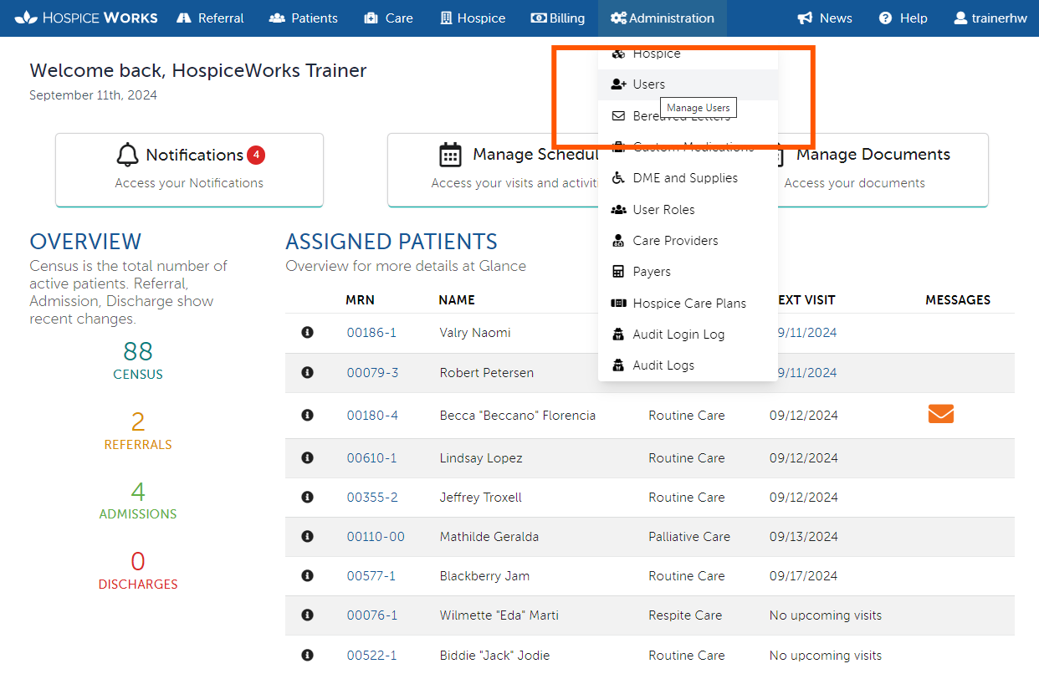Select User Roles menu entry
Image resolution: width=1039 pixels, height=674 pixels.
pos(688,210)
